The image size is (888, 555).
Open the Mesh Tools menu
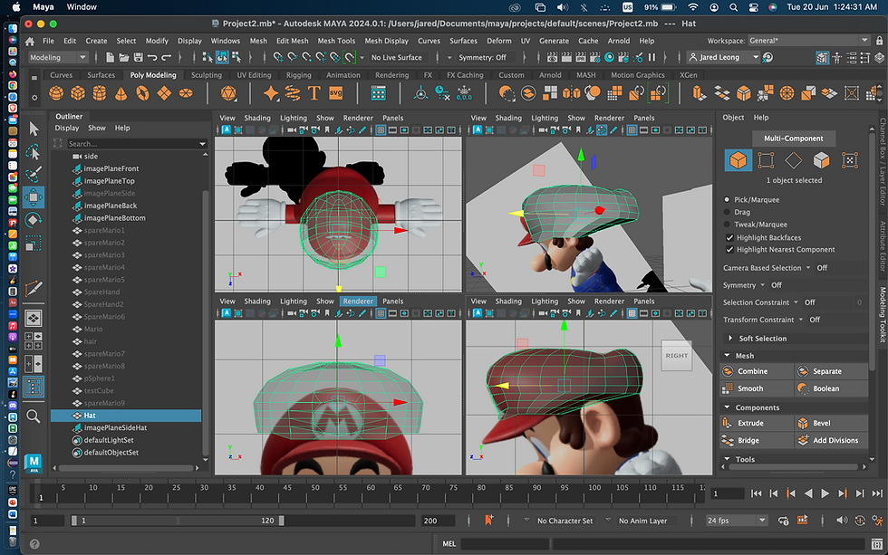click(336, 41)
